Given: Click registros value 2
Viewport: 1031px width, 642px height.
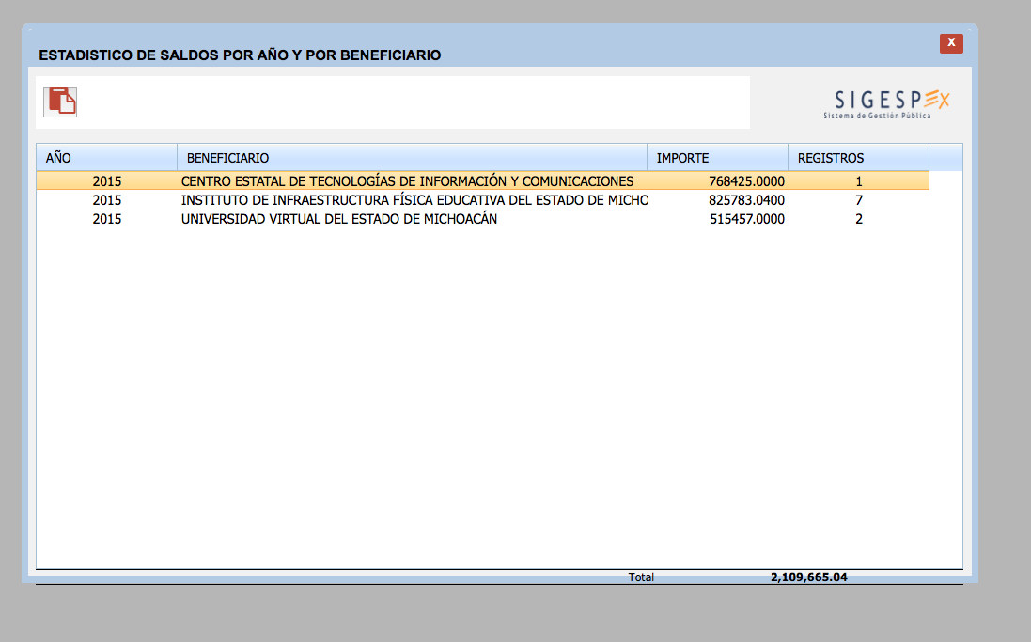Looking at the screenshot, I should [x=859, y=219].
